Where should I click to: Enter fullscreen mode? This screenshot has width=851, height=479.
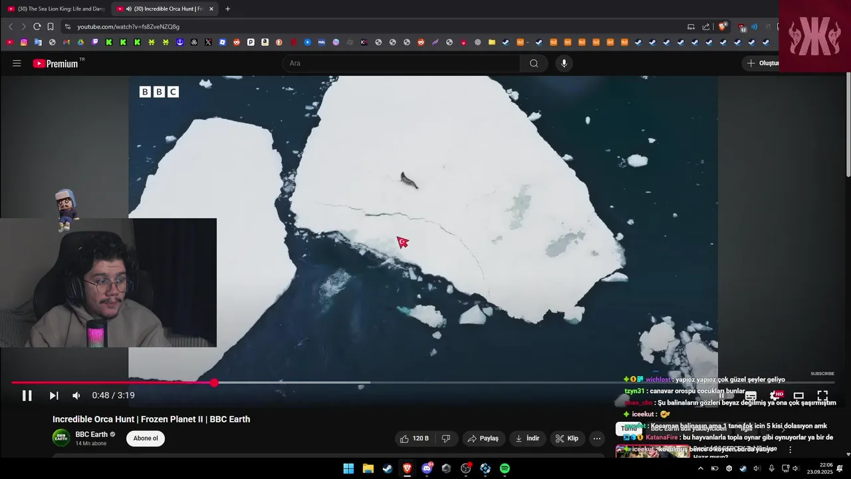822,396
